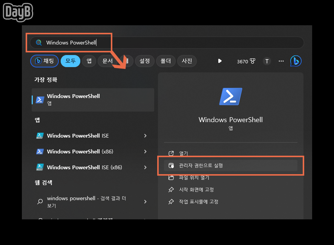Click the Windows PowerShell search input field
This screenshot has height=245, width=334.
167,43
